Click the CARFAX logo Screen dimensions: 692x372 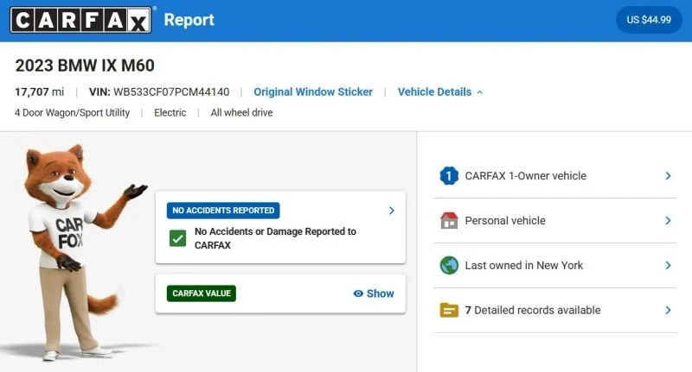[80, 20]
